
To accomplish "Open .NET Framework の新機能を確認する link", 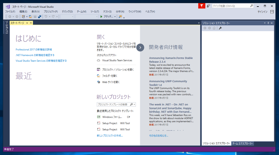I will click(35, 55).
